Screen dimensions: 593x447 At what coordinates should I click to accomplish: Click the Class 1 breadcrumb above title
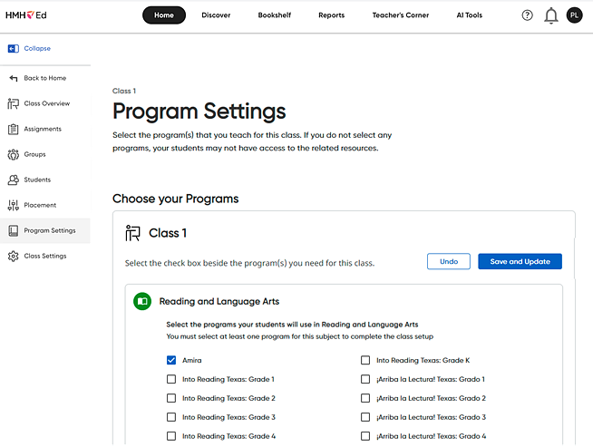pos(124,91)
